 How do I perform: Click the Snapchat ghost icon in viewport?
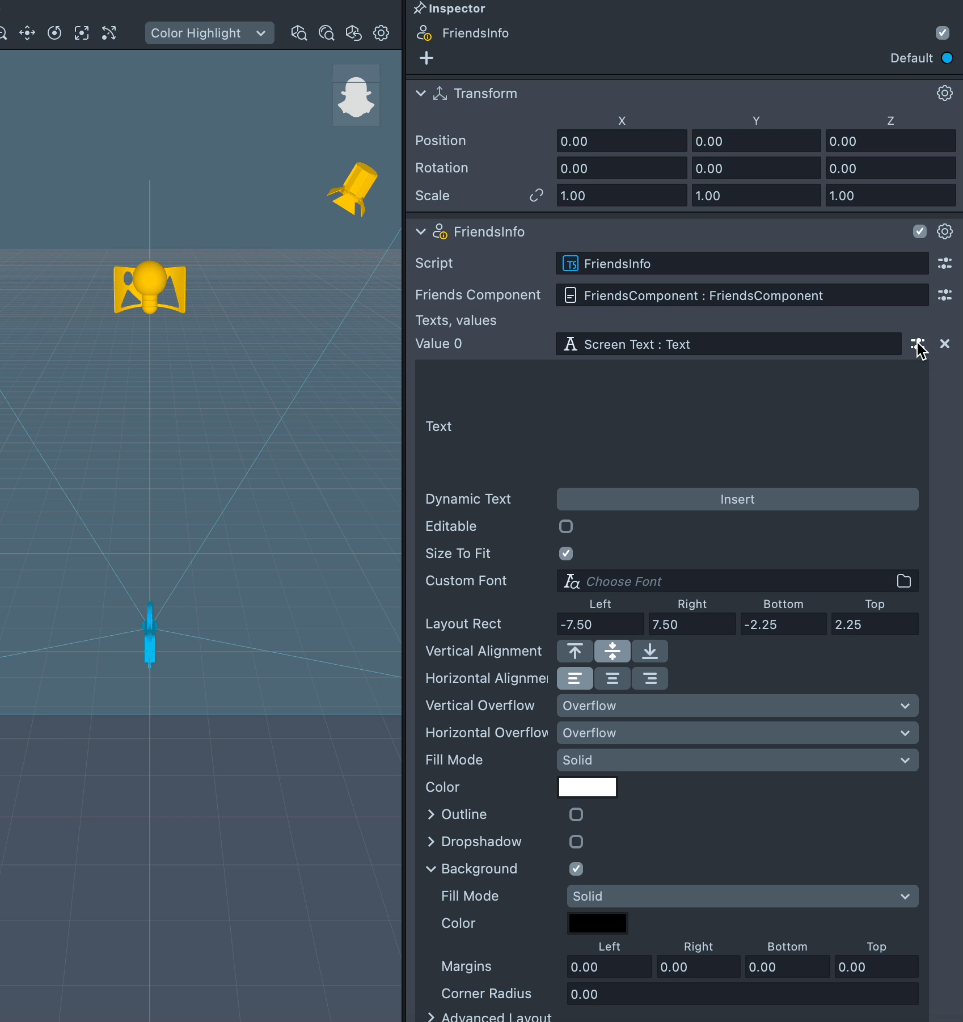pyautogui.click(x=356, y=96)
